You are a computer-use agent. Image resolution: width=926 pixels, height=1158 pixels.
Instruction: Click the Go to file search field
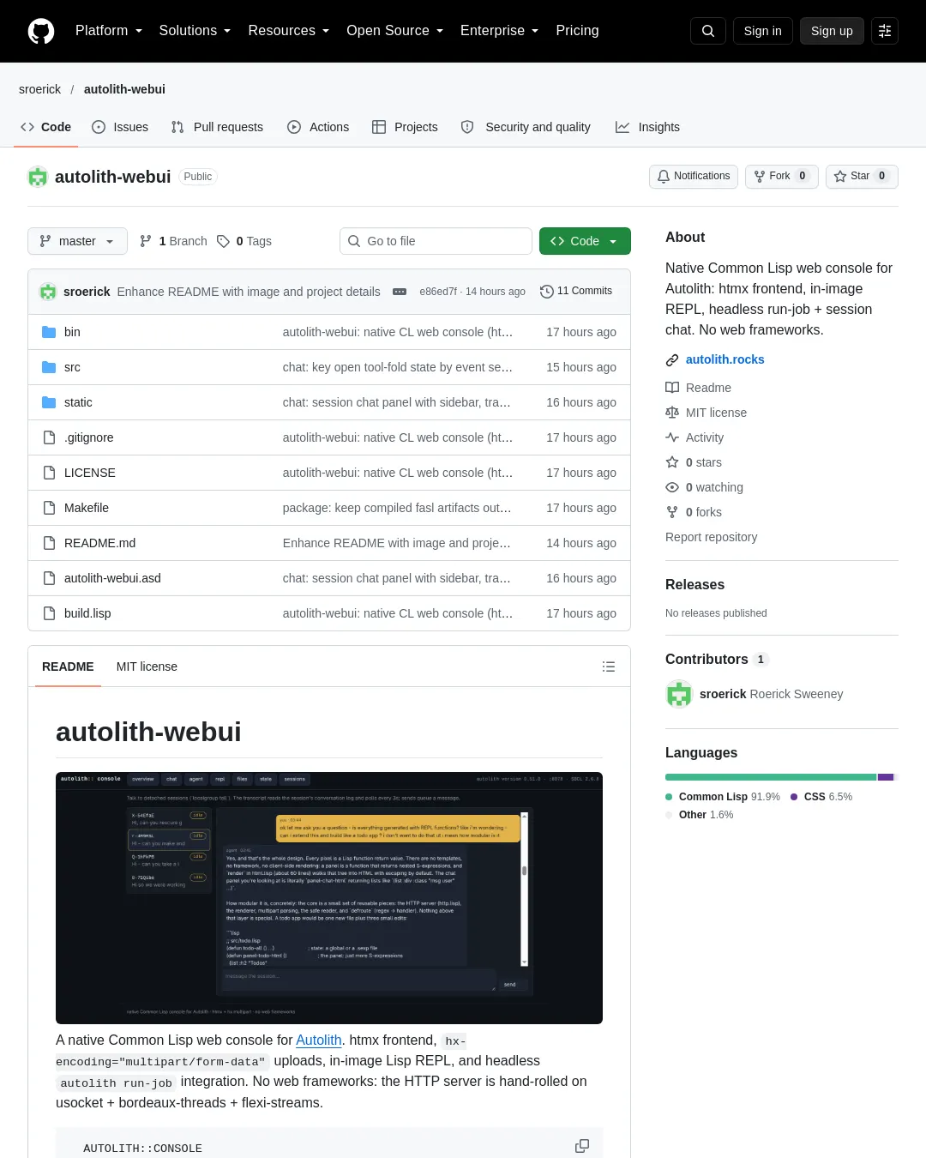coord(436,241)
